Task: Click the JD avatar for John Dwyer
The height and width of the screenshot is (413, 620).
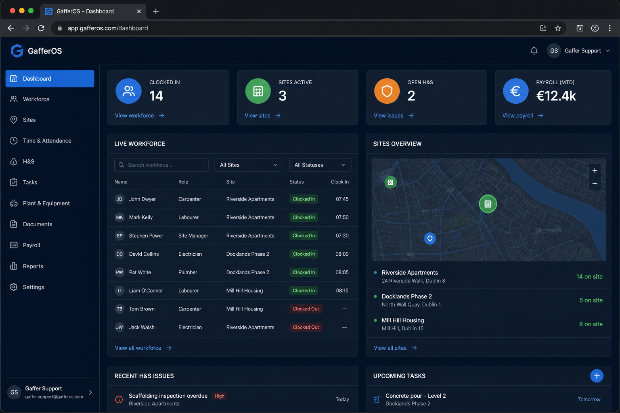Action: click(119, 199)
